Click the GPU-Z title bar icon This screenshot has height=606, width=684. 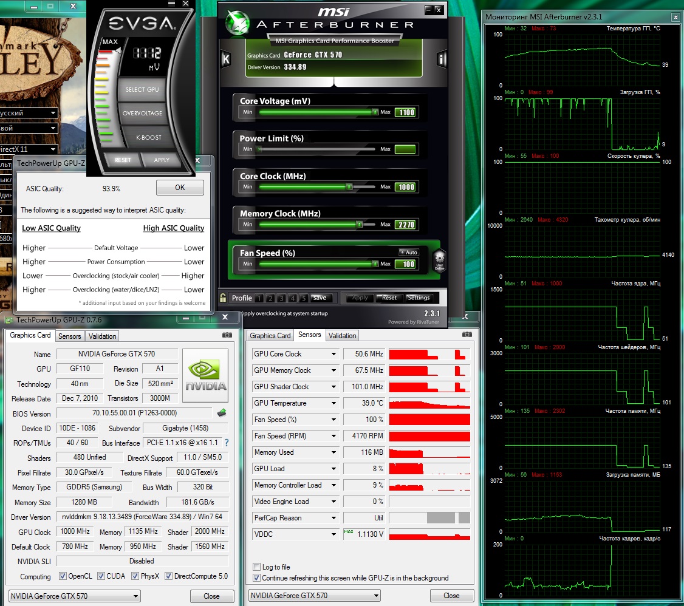(x=9, y=320)
